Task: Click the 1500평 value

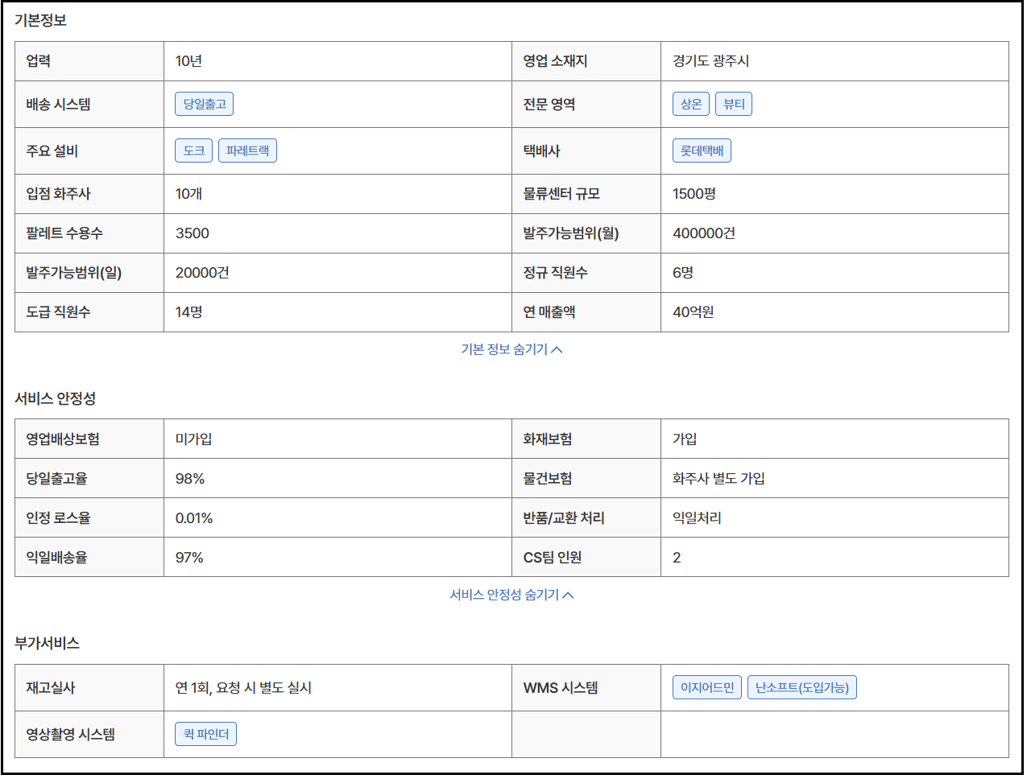Action: pos(694,194)
